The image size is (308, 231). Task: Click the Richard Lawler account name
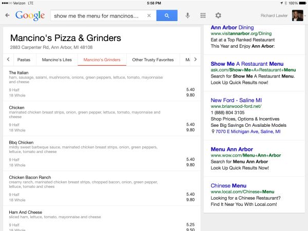[274, 15]
